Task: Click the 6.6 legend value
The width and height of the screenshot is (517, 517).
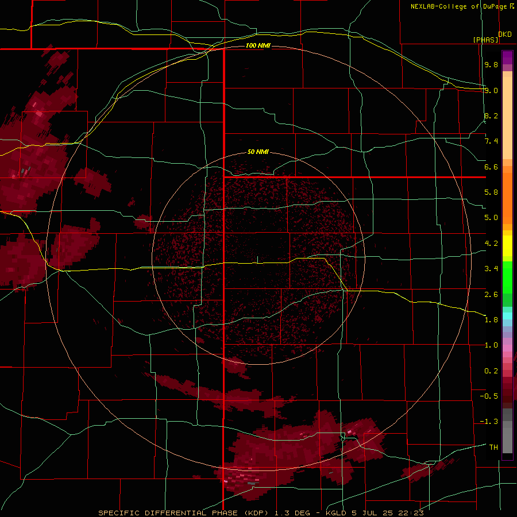Action: coord(491,167)
